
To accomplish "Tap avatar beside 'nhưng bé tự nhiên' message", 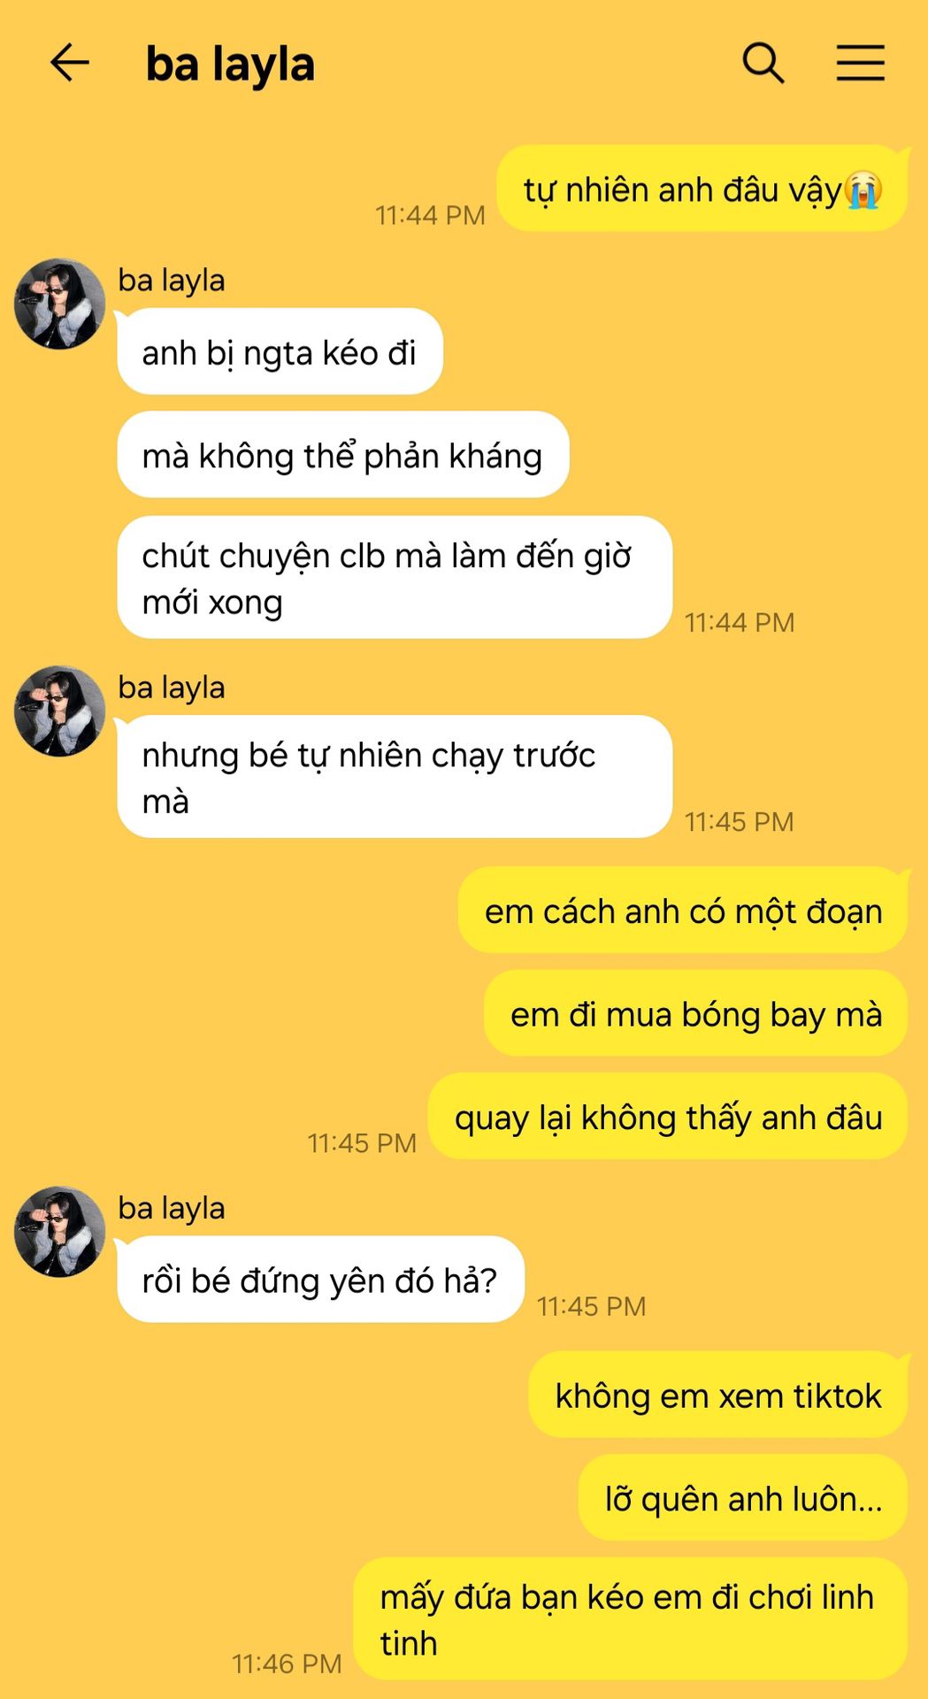I will 59,711.
